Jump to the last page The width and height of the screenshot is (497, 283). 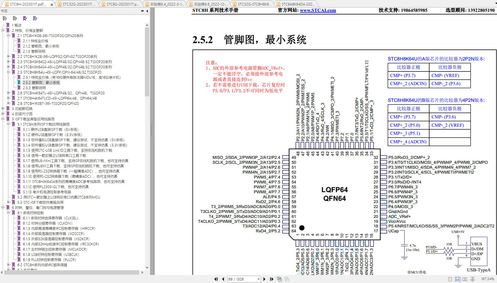(x=272, y=279)
